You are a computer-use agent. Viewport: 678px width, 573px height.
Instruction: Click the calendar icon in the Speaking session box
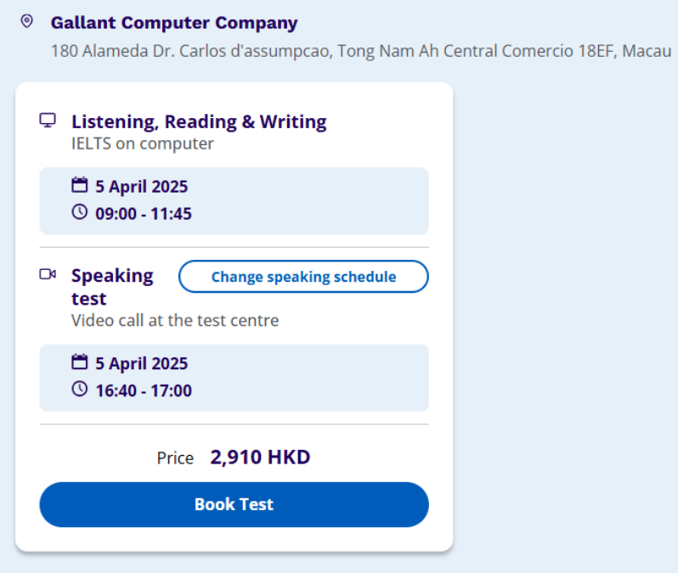79,362
